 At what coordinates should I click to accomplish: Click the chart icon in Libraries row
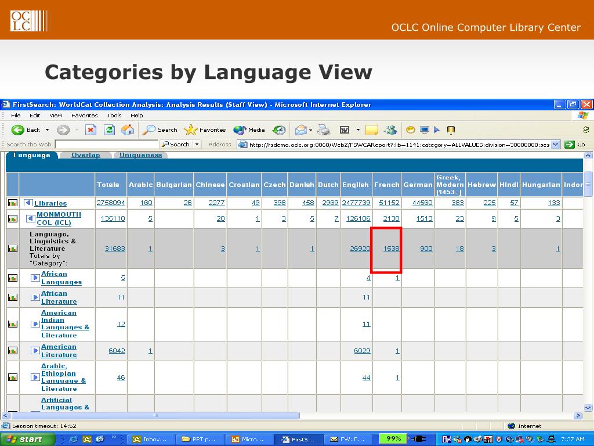[x=13, y=203]
